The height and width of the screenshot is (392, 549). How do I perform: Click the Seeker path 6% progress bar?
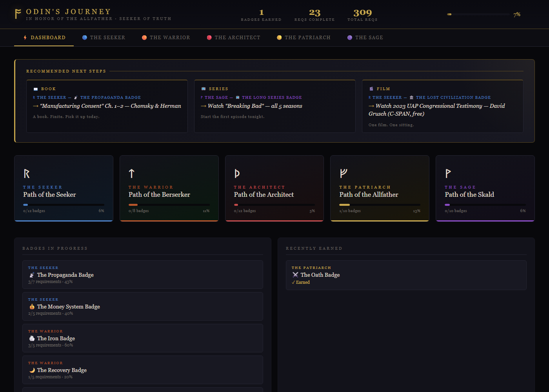click(x=64, y=205)
